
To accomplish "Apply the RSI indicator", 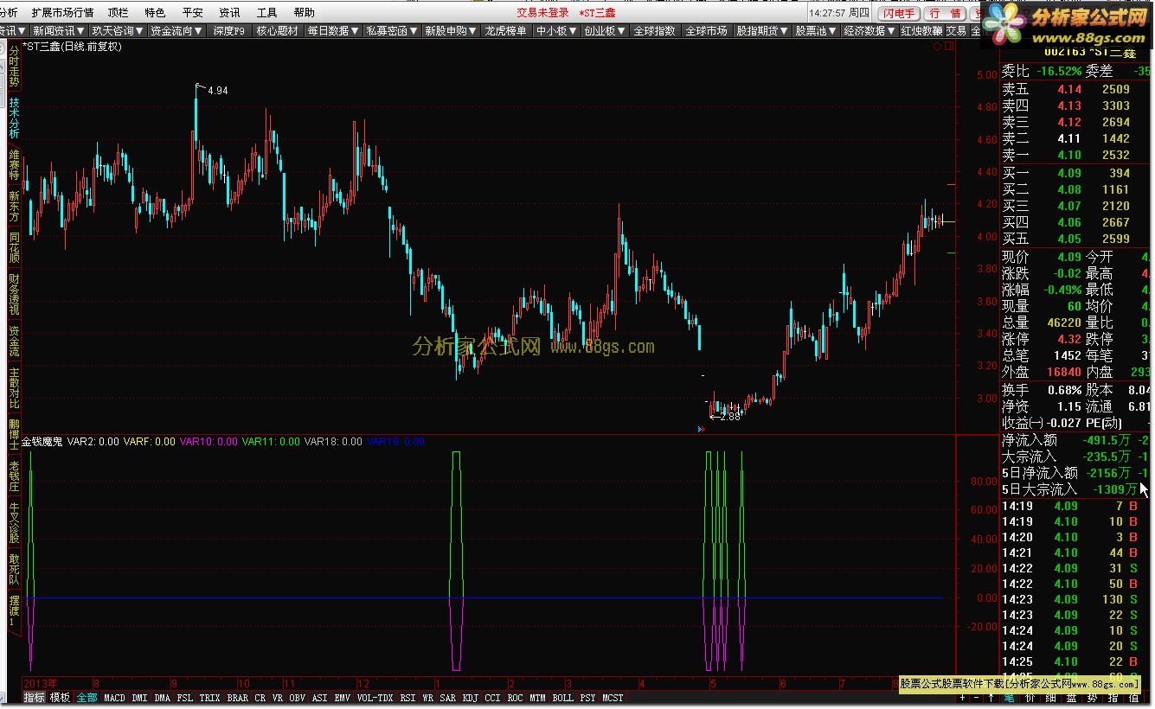I will [x=407, y=698].
